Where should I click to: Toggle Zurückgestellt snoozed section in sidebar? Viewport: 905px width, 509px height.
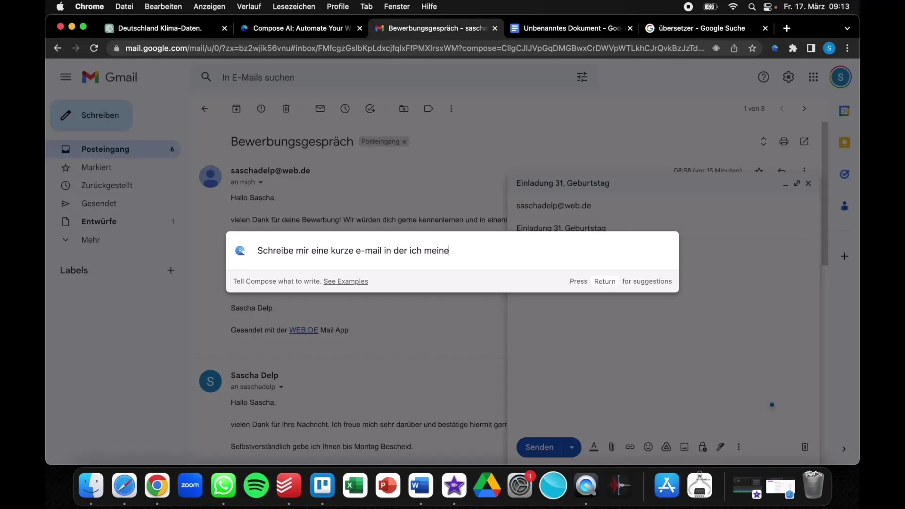tap(106, 185)
